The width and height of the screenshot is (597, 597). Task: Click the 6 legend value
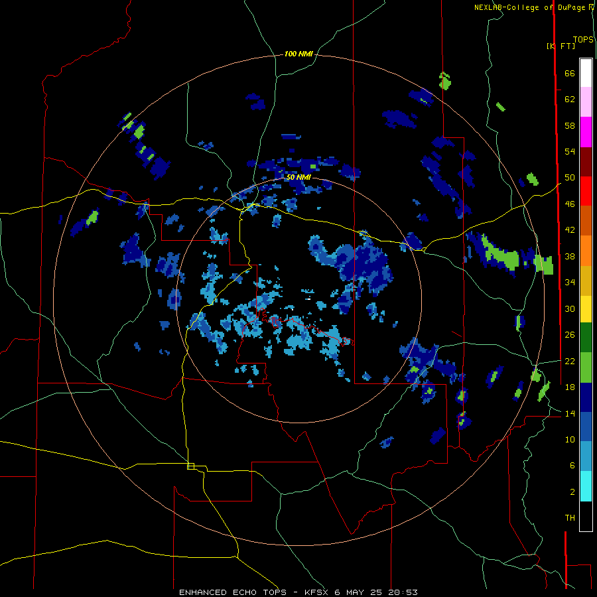572,466
